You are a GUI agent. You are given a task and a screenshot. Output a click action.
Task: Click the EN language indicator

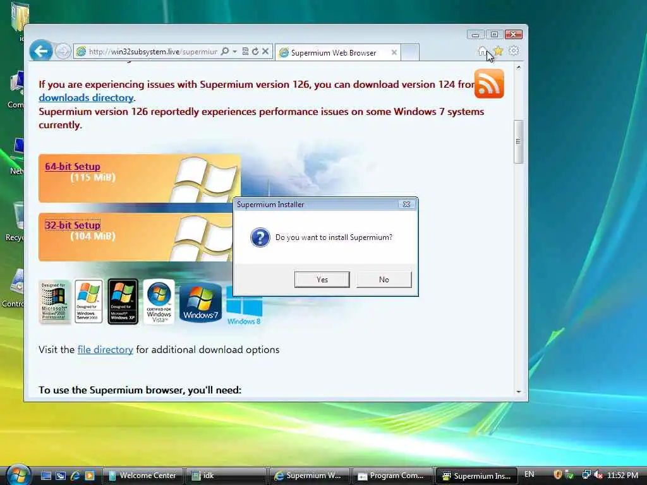pyautogui.click(x=529, y=474)
